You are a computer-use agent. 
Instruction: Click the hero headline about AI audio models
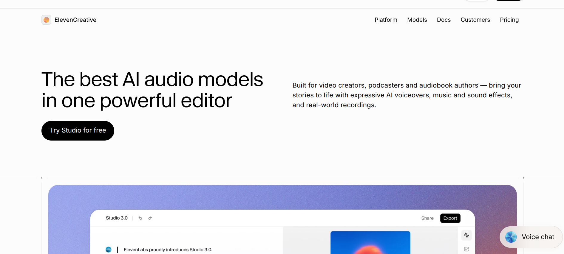click(x=152, y=90)
